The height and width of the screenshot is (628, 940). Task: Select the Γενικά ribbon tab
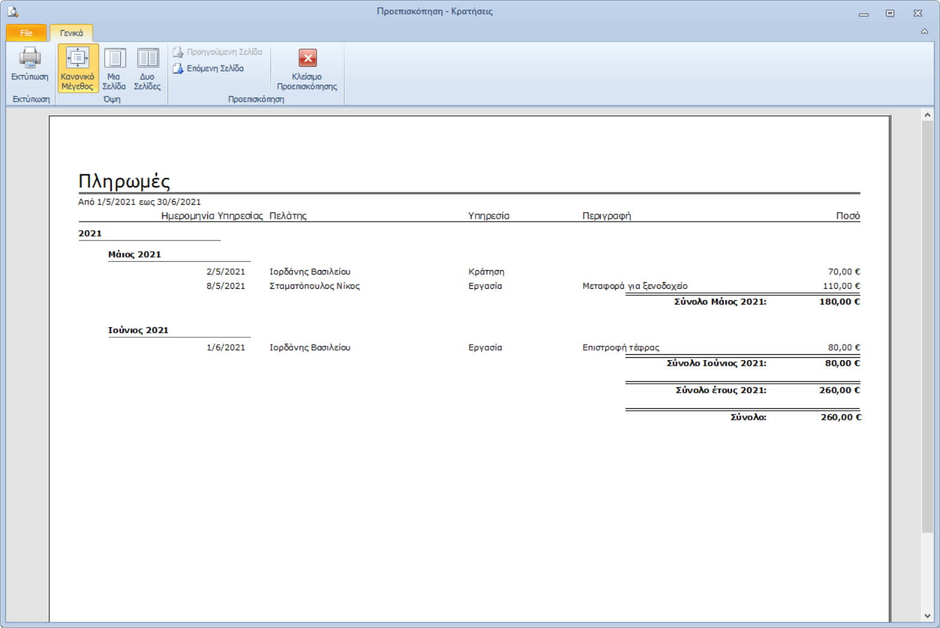click(x=71, y=33)
